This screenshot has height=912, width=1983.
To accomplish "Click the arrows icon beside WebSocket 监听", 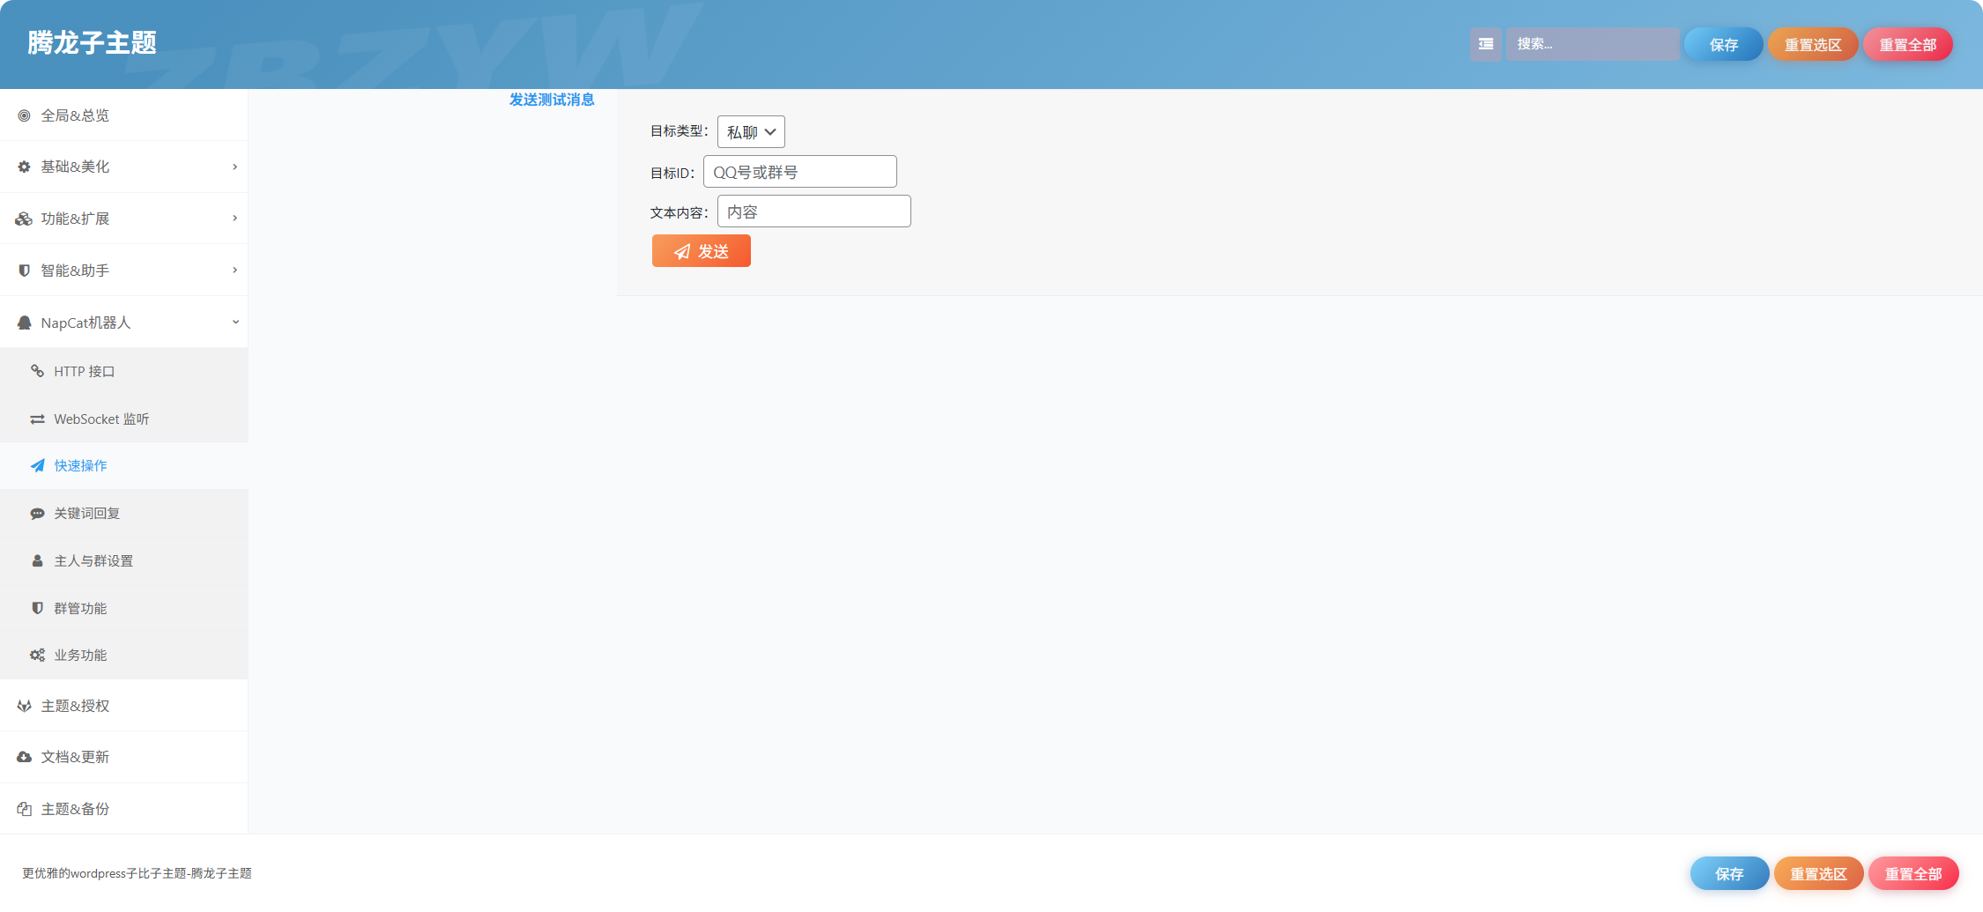I will [37, 419].
